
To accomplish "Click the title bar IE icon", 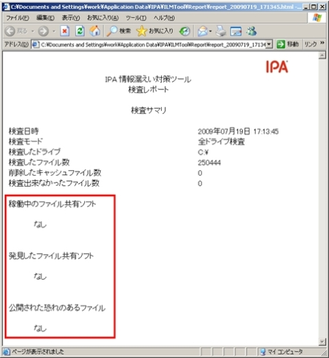I will [x=6, y=7].
